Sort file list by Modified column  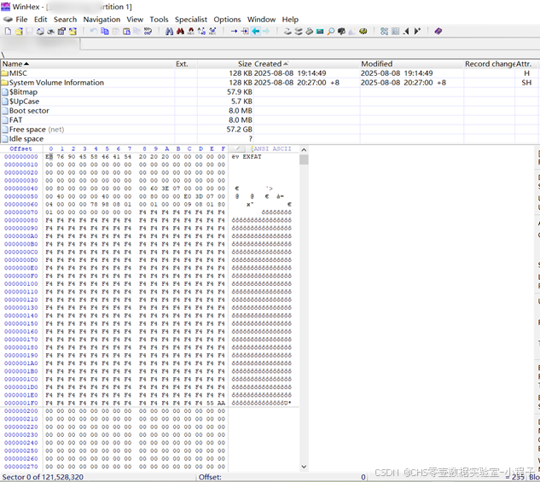(x=412, y=64)
